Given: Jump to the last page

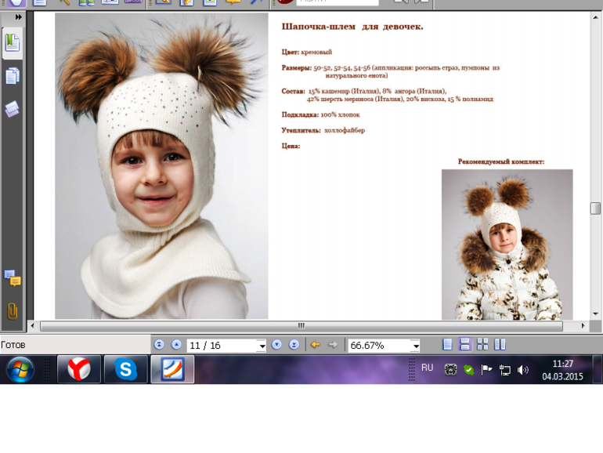Looking at the screenshot, I should (x=294, y=345).
